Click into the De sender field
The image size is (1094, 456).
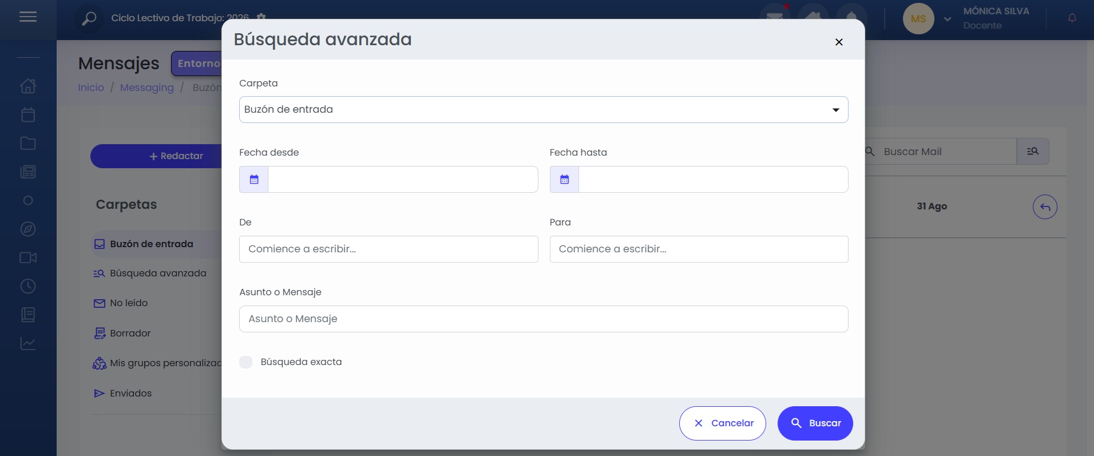pos(389,249)
